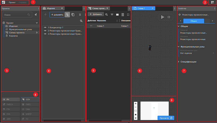Click the sort arrows icon in Изделие panel
217x123 pixels.
pyautogui.click(x=67, y=15)
